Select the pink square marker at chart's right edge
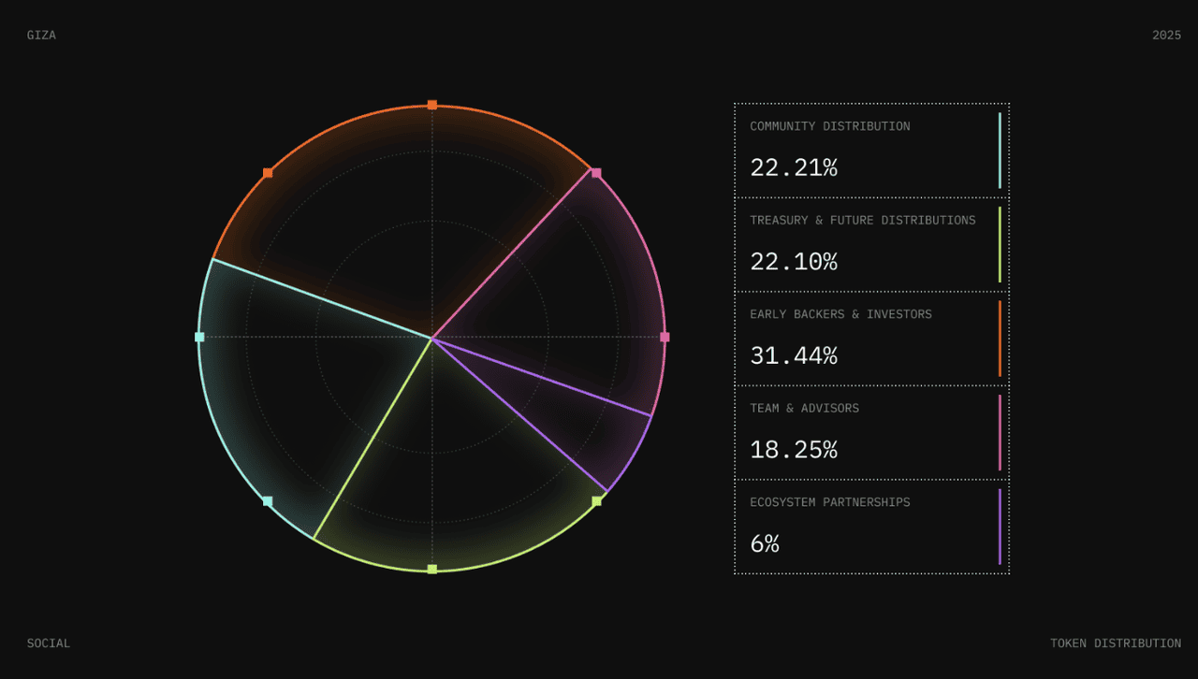Image resolution: width=1198 pixels, height=679 pixels. 665,337
